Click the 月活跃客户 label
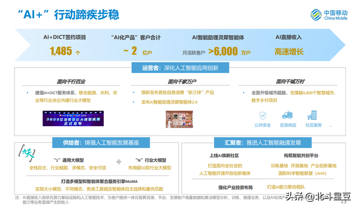This screenshot has width=357, height=207. coord(194,53)
